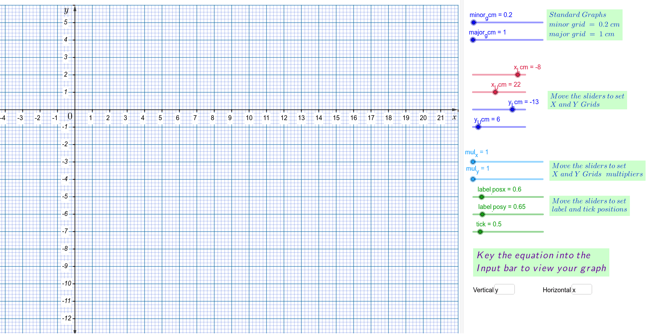Click the 'Key the equation' instruction text
The width and height of the screenshot is (648, 334).
point(541,262)
